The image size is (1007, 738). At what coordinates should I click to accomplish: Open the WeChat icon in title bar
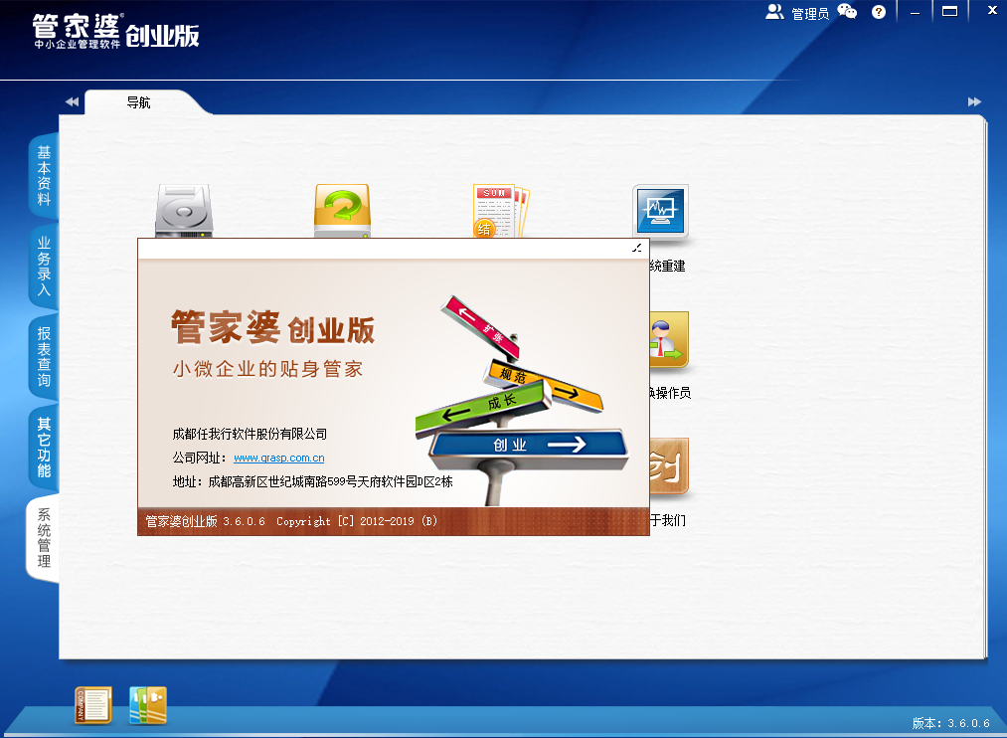tap(847, 12)
